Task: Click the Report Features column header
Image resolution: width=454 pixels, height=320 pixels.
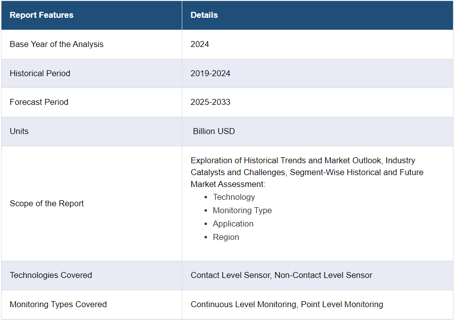Action: coord(41,15)
